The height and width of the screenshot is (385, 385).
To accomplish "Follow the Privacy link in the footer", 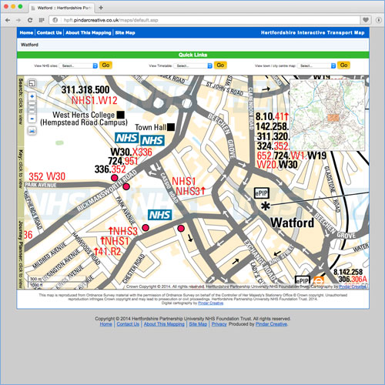I will point(219,324).
